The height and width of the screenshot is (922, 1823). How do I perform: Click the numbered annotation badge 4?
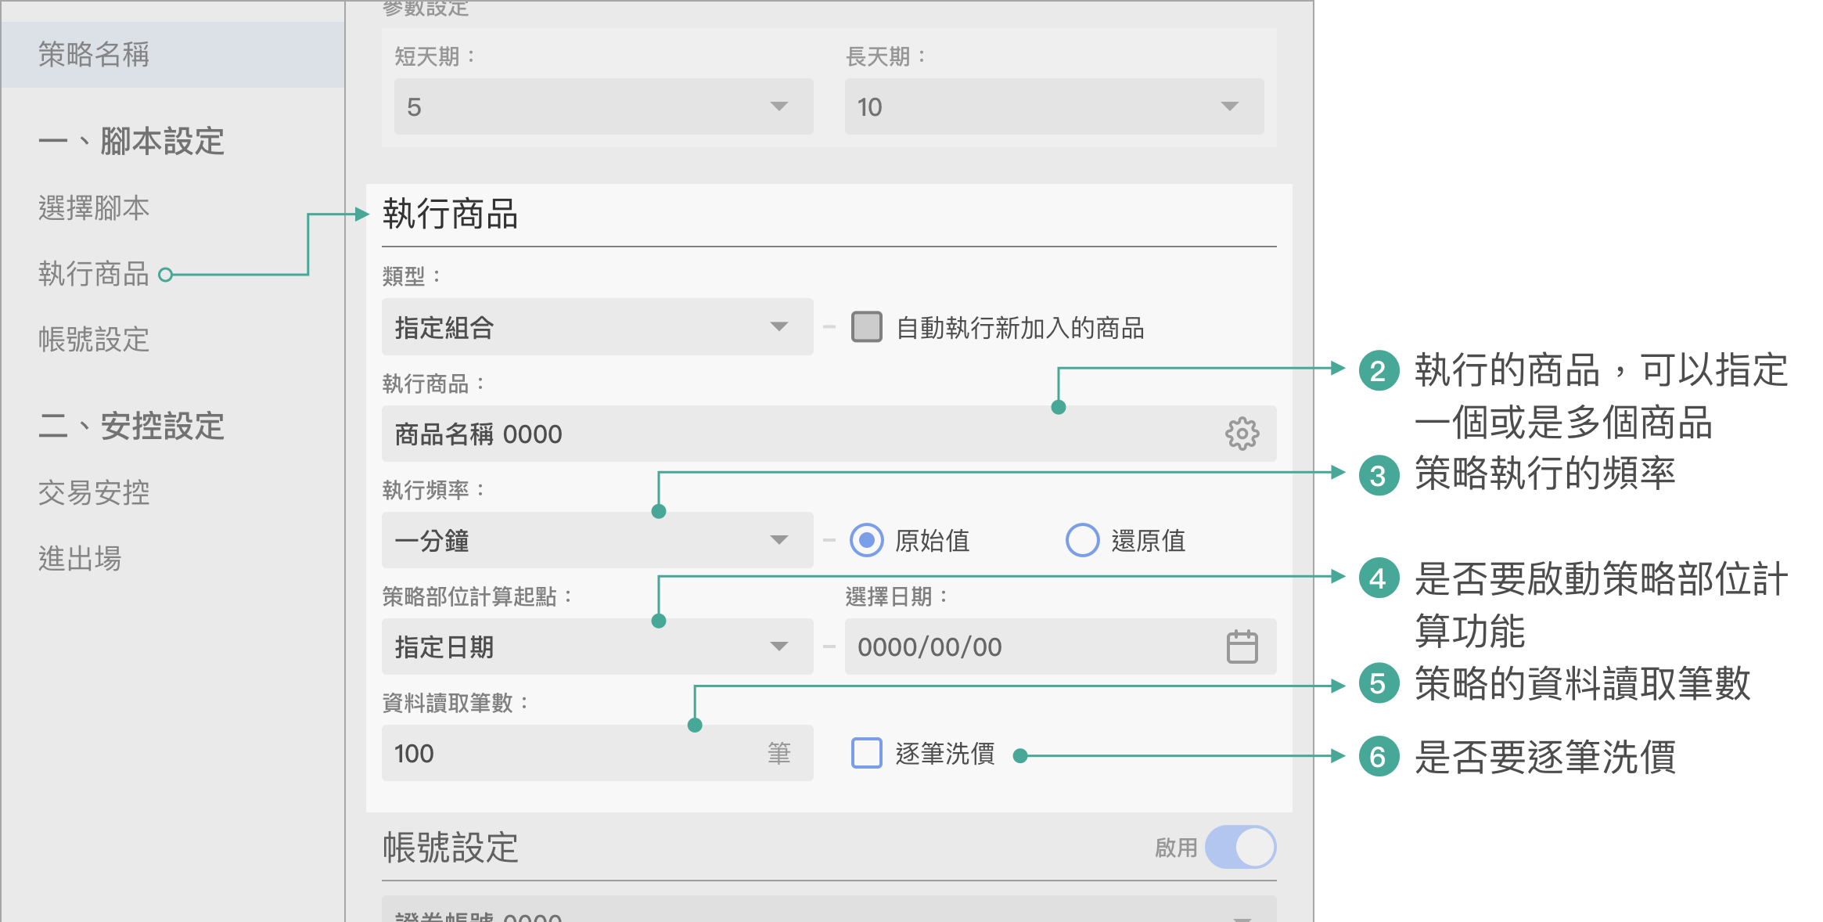[x=1379, y=578]
